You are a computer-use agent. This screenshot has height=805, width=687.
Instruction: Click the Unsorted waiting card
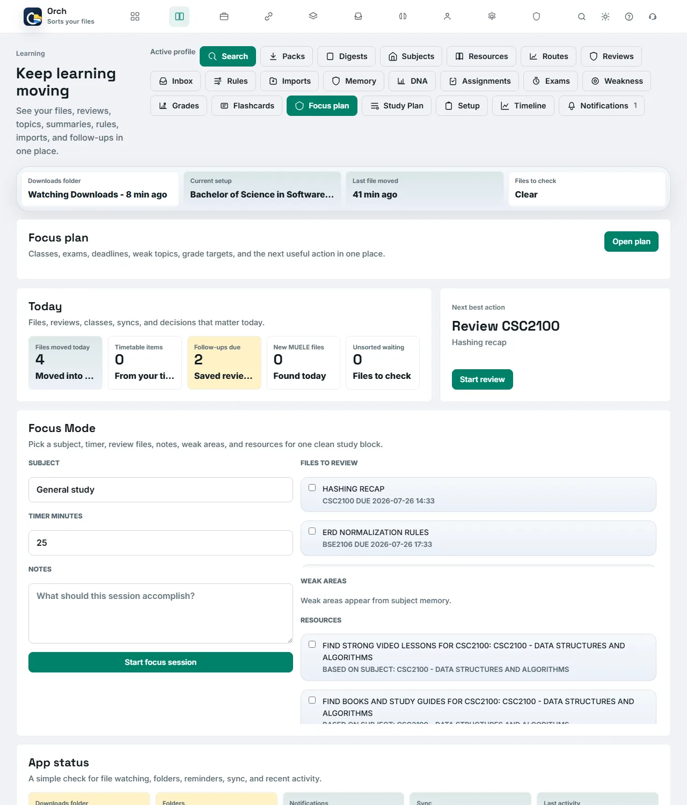[x=383, y=363]
